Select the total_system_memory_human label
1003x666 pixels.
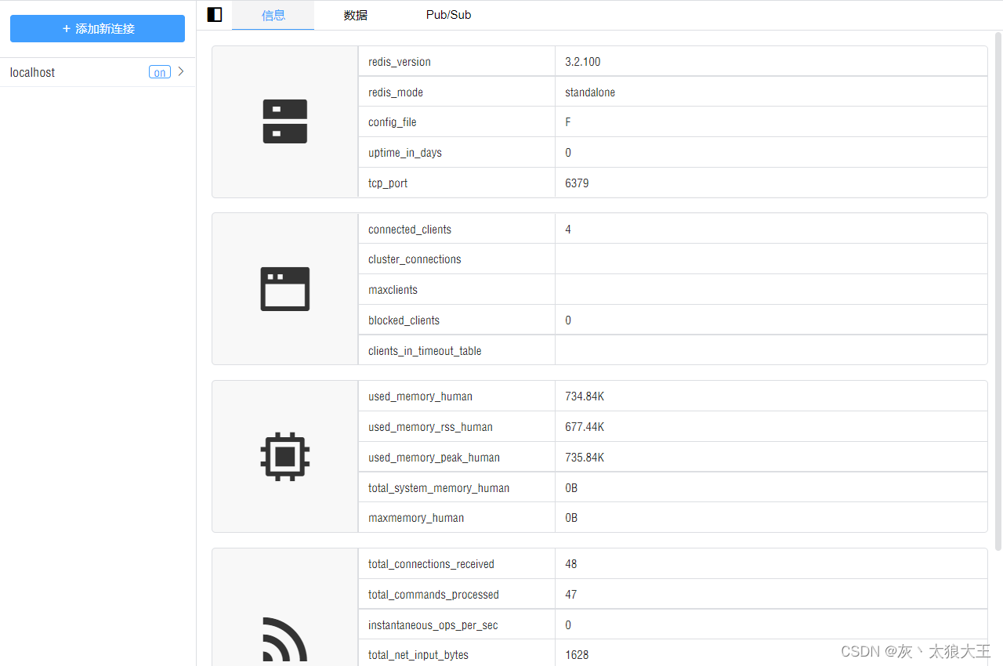coord(439,488)
